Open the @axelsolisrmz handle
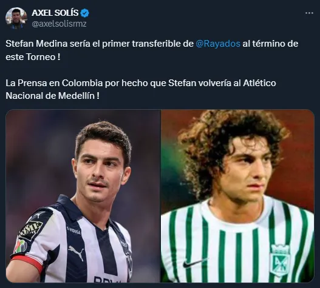 click(59, 24)
